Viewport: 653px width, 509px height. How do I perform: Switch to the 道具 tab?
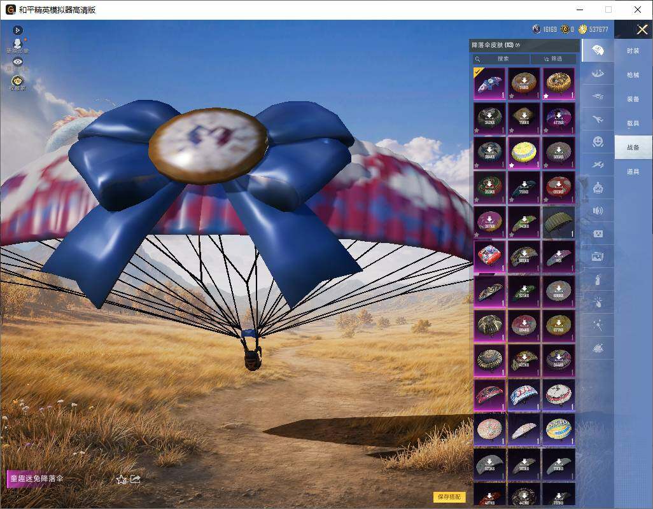(633, 172)
